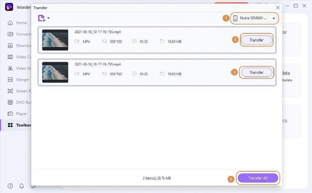
Task: Click the 01:23 duration of first video
Action: [x=144, y=41]
